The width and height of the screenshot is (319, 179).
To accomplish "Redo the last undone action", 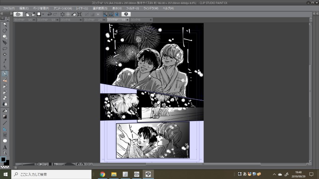I will pyautogui.click(x=55, y=14).
